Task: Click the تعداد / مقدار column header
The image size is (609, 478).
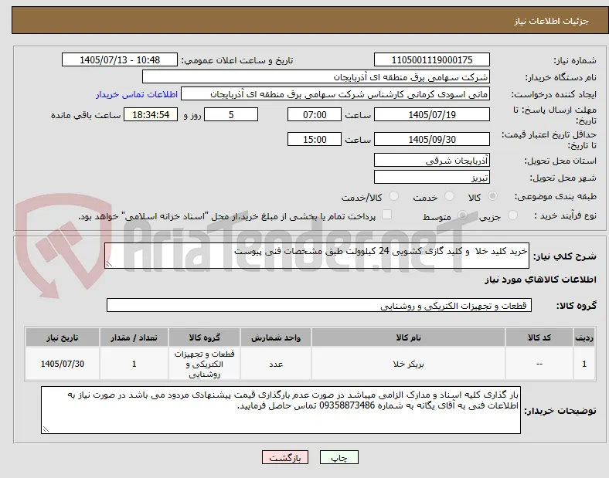Action: click(x=134, y=337)
